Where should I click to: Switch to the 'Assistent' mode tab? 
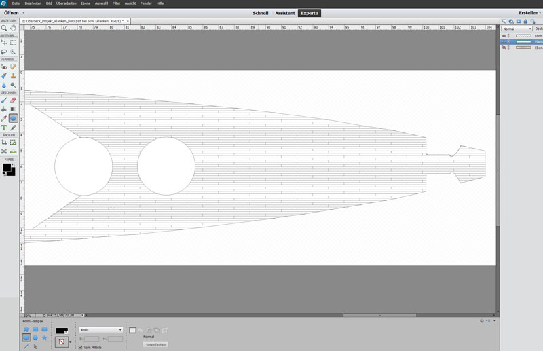284,13
